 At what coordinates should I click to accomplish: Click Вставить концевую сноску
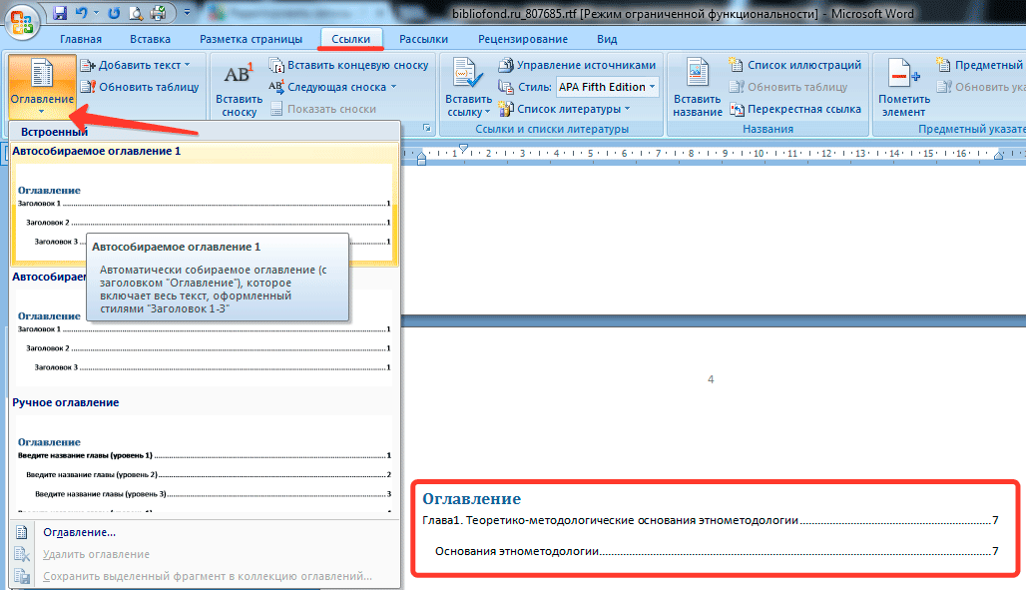[348, 65]
